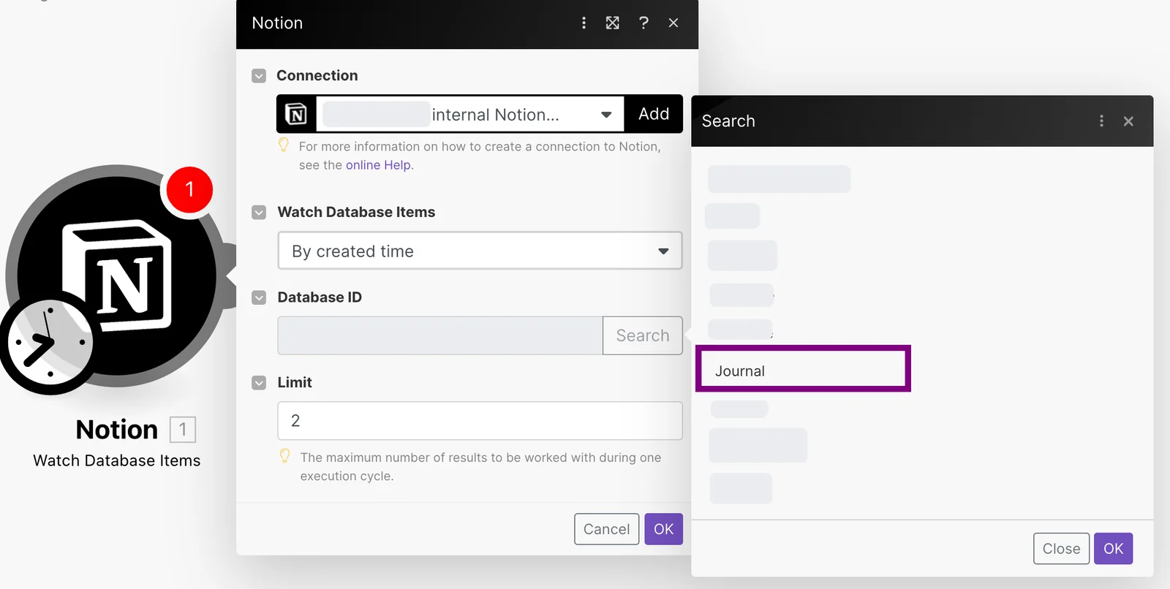
Task: Toggle the Limit section checkbox
Action: tap(259, 383)
